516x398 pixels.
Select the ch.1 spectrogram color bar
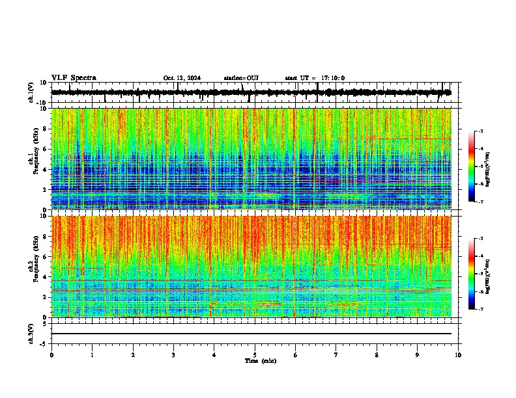click(472, 166)
